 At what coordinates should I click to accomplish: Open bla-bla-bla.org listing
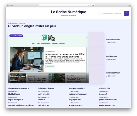click(x=14, y=94)
